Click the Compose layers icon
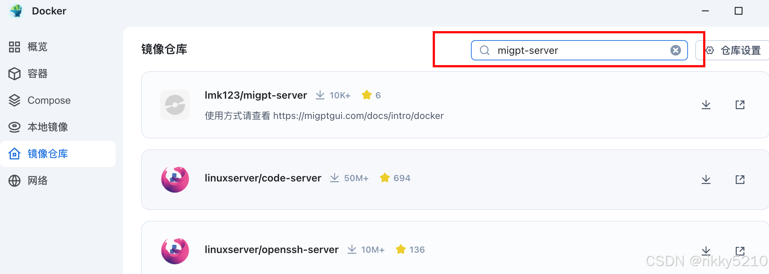 (x=14, y=100)
